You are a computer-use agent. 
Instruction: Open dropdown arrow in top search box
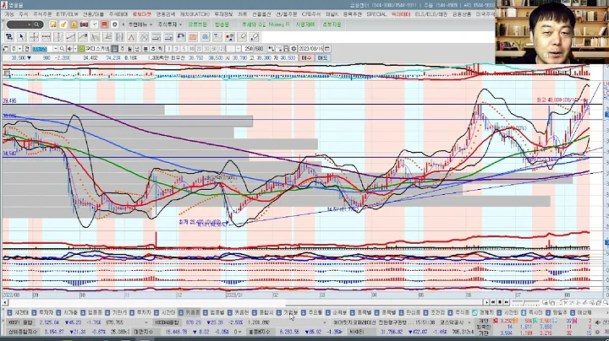point(29,24)
